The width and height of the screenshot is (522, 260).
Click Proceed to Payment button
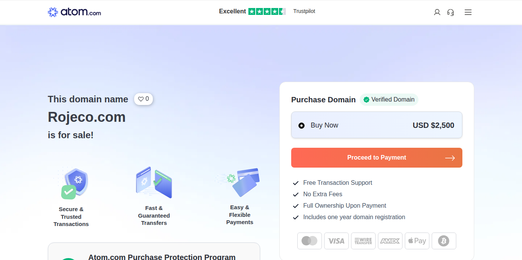tap(376, 158)
